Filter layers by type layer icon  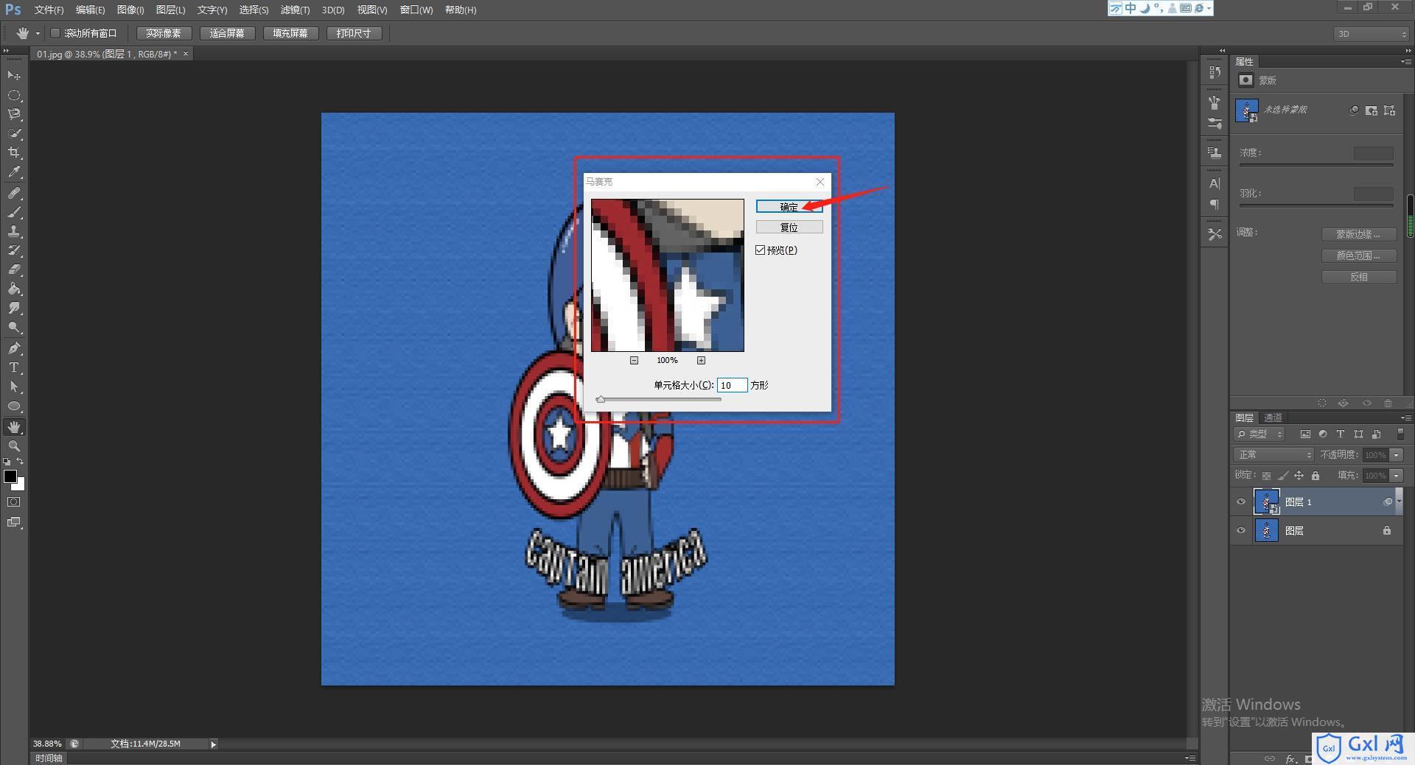coord(1341,434)
